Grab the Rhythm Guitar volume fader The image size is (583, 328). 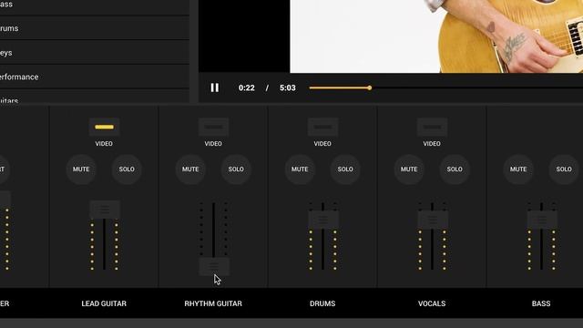pos(214,266)
